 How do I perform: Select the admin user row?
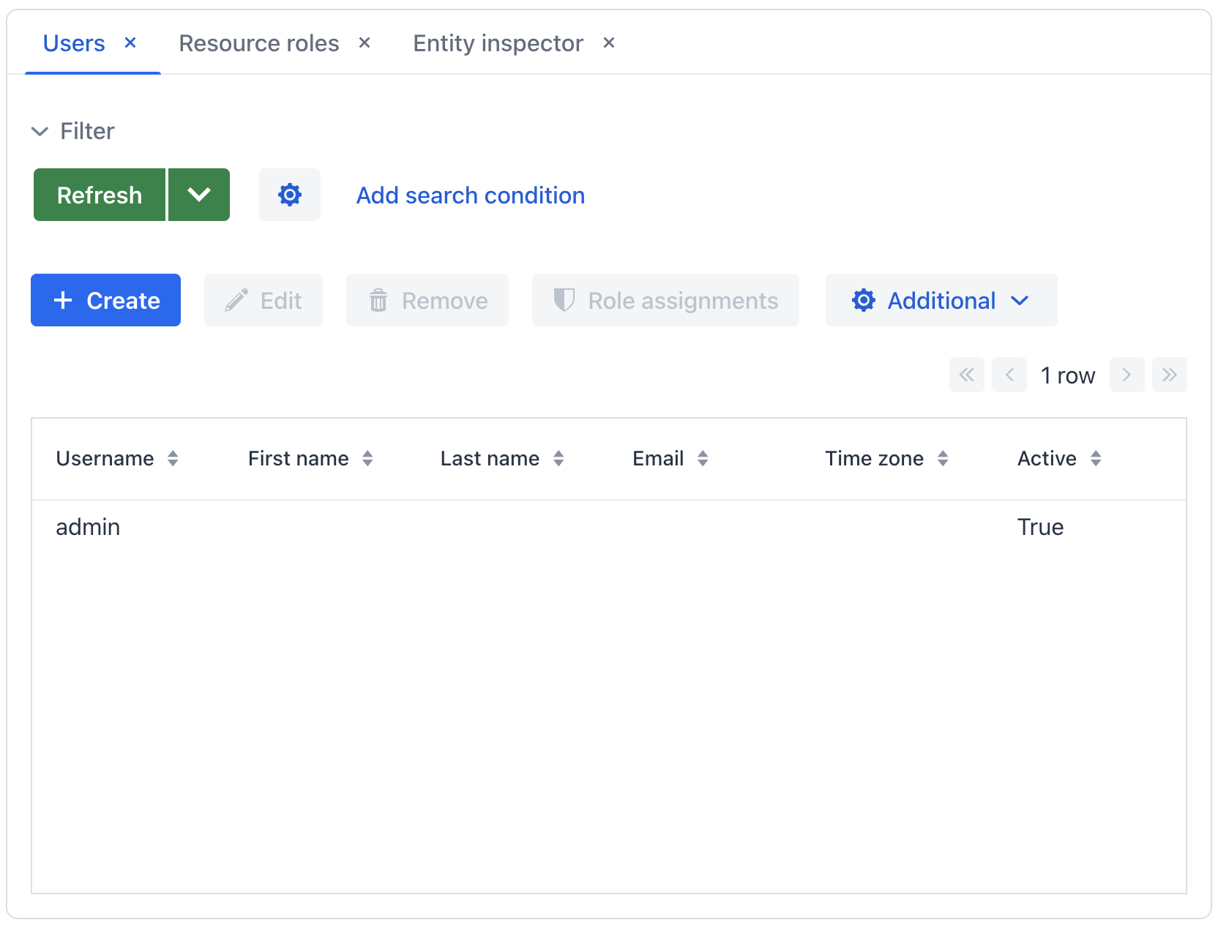pos(88,527)
